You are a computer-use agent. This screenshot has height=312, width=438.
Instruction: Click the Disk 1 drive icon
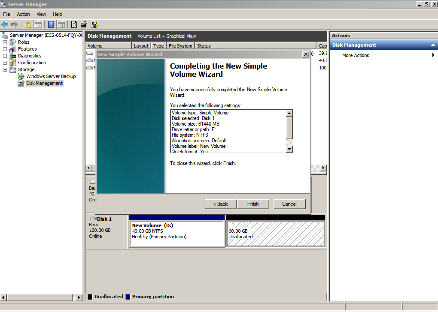pos(93,219)
